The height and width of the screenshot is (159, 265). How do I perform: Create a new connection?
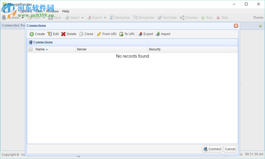(37, 34)
